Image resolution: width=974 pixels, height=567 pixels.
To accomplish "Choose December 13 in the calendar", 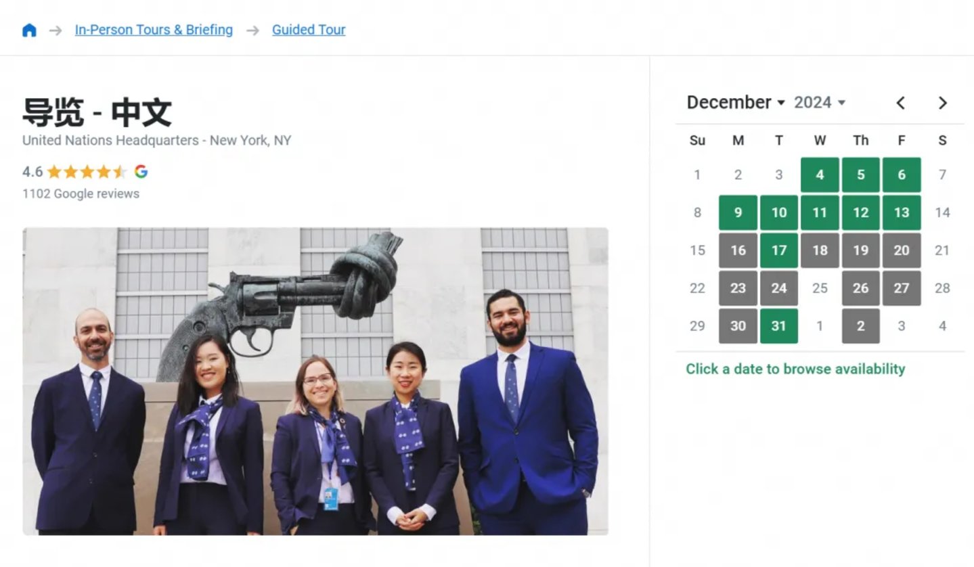I will click(x=901, y=213).
